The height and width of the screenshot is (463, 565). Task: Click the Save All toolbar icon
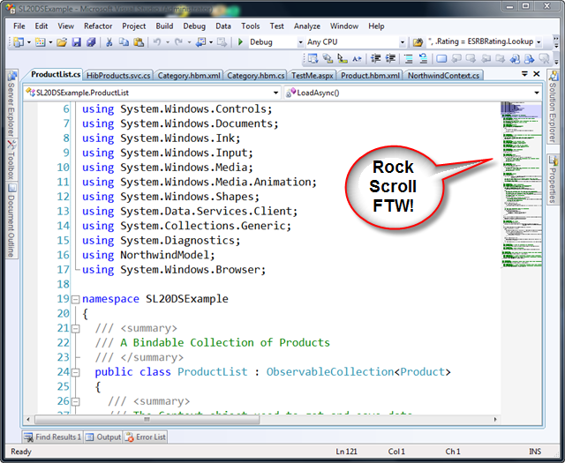(90, 41)
